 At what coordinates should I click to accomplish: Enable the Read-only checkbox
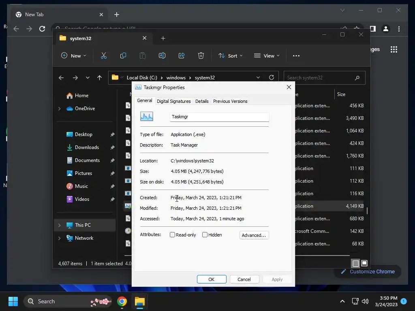point(173,235)
